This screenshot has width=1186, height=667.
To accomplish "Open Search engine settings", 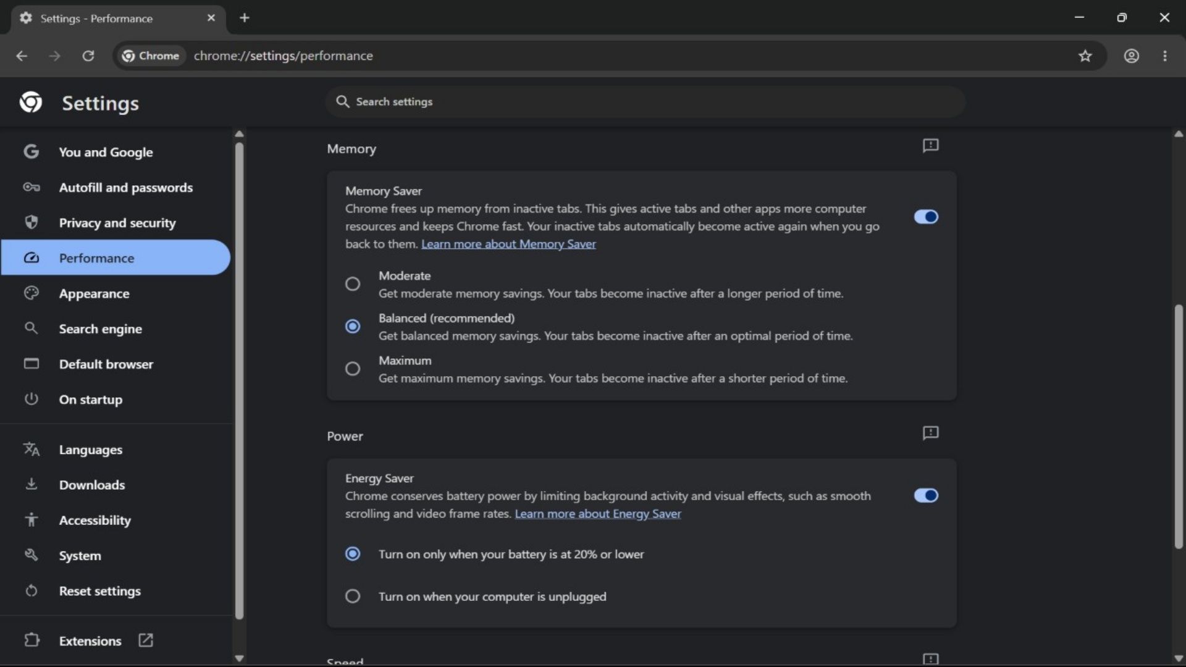I will pos(116,329).
